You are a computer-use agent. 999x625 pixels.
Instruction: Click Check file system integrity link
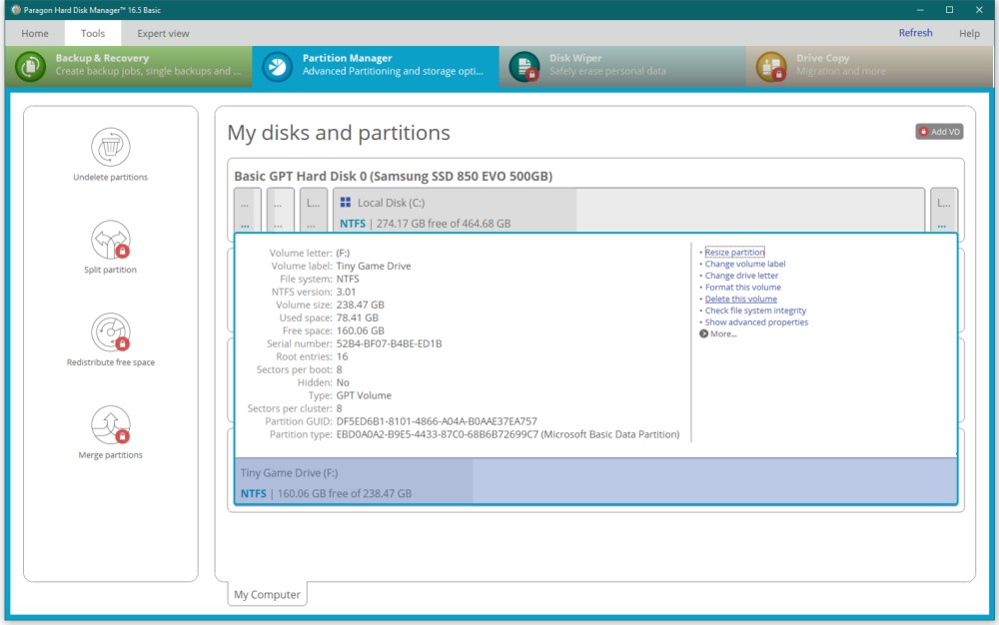pos(755,311)
